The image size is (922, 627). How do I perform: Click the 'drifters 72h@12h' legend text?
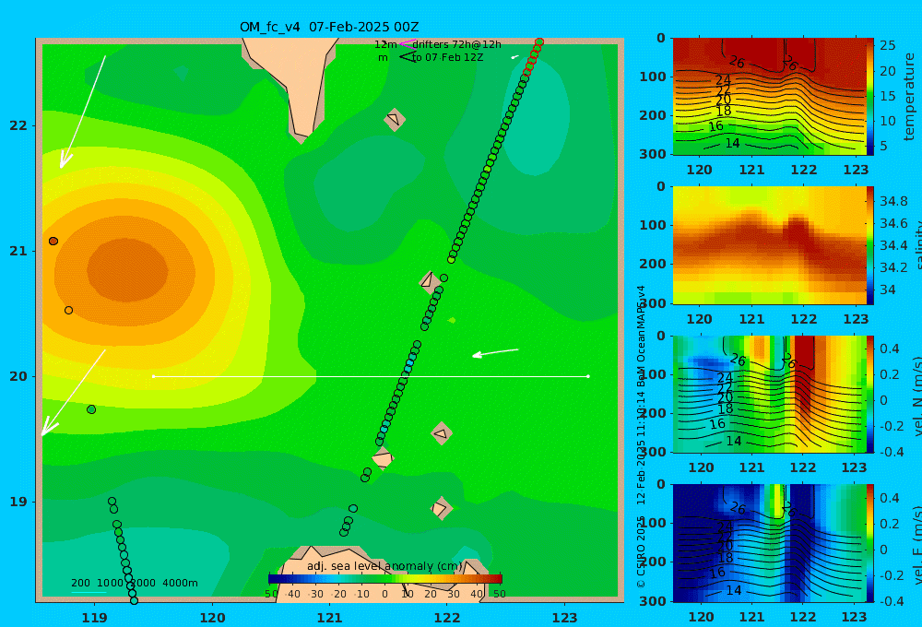[x=456, y=44]
